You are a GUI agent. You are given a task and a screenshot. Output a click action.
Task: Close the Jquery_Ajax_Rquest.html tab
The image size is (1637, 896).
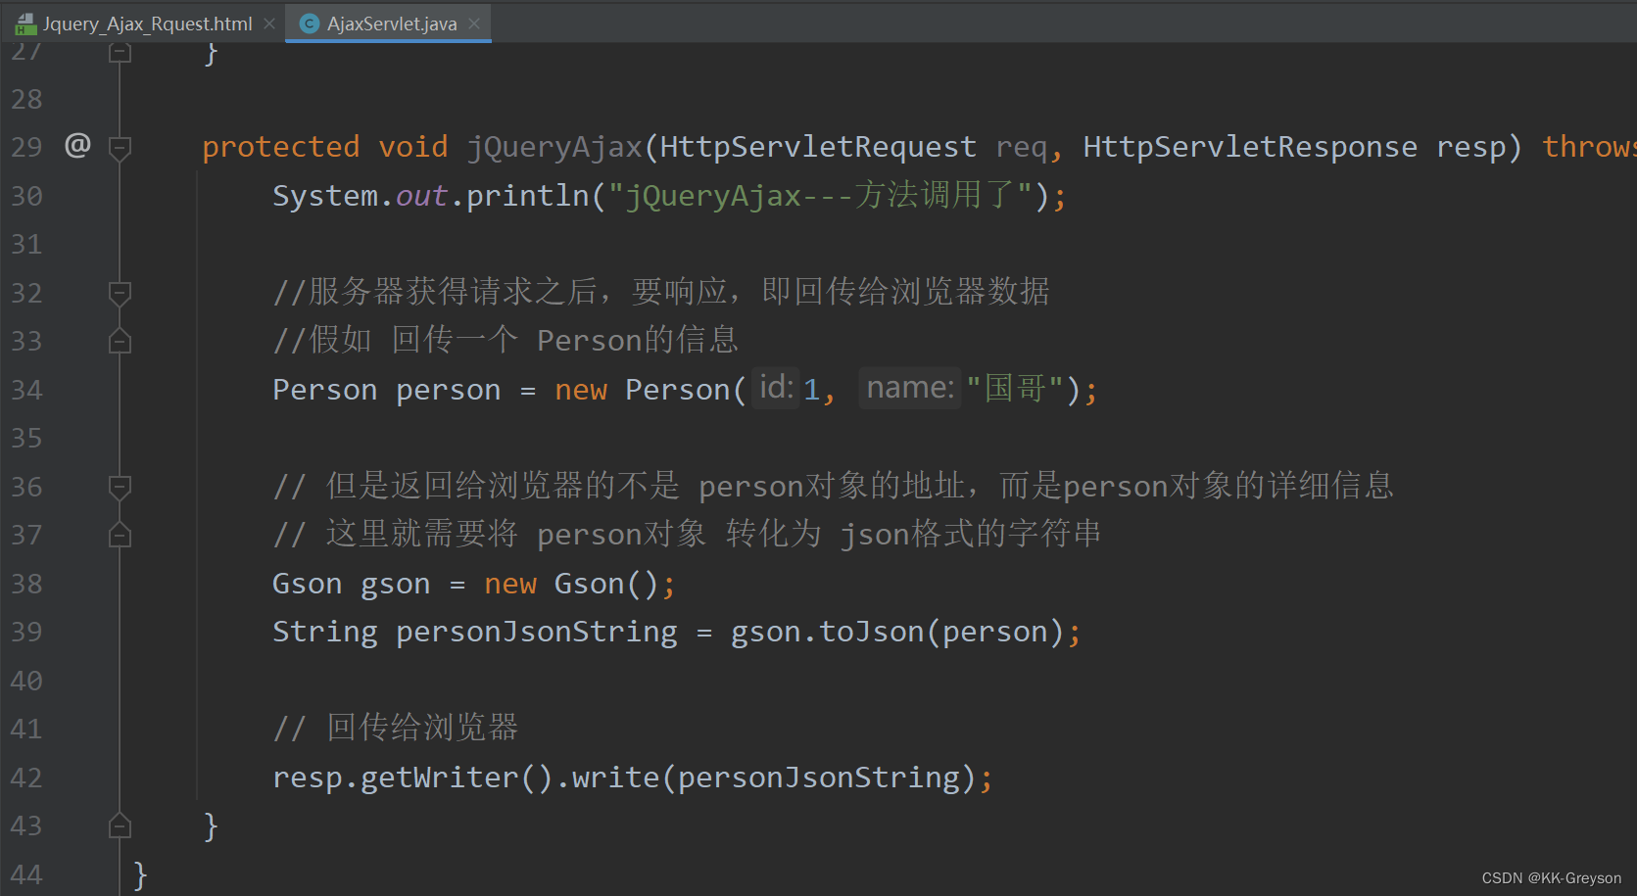(269, 24)
